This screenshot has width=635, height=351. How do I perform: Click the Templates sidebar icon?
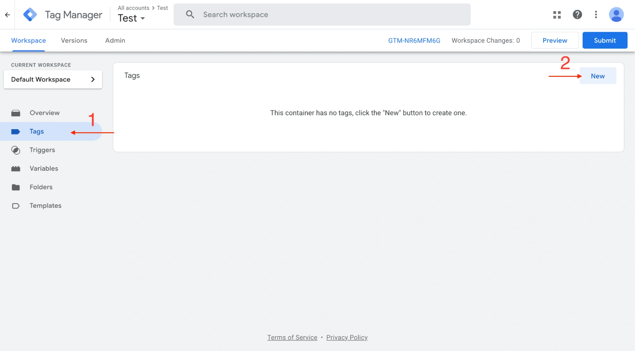[16, 206]
